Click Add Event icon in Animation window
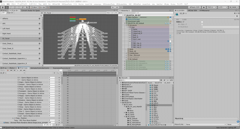The image size is (240, 129). pyautogui.click(x=61, y=73)
